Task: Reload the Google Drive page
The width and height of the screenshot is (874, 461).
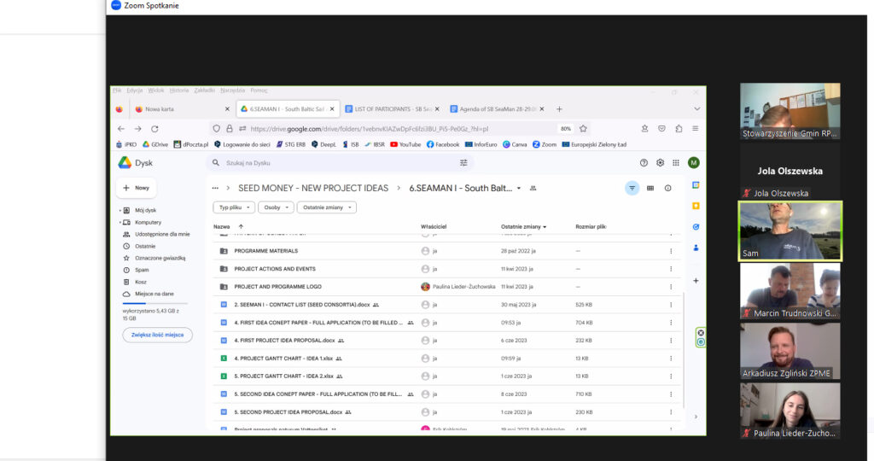Action: click(x=154, y=129)
